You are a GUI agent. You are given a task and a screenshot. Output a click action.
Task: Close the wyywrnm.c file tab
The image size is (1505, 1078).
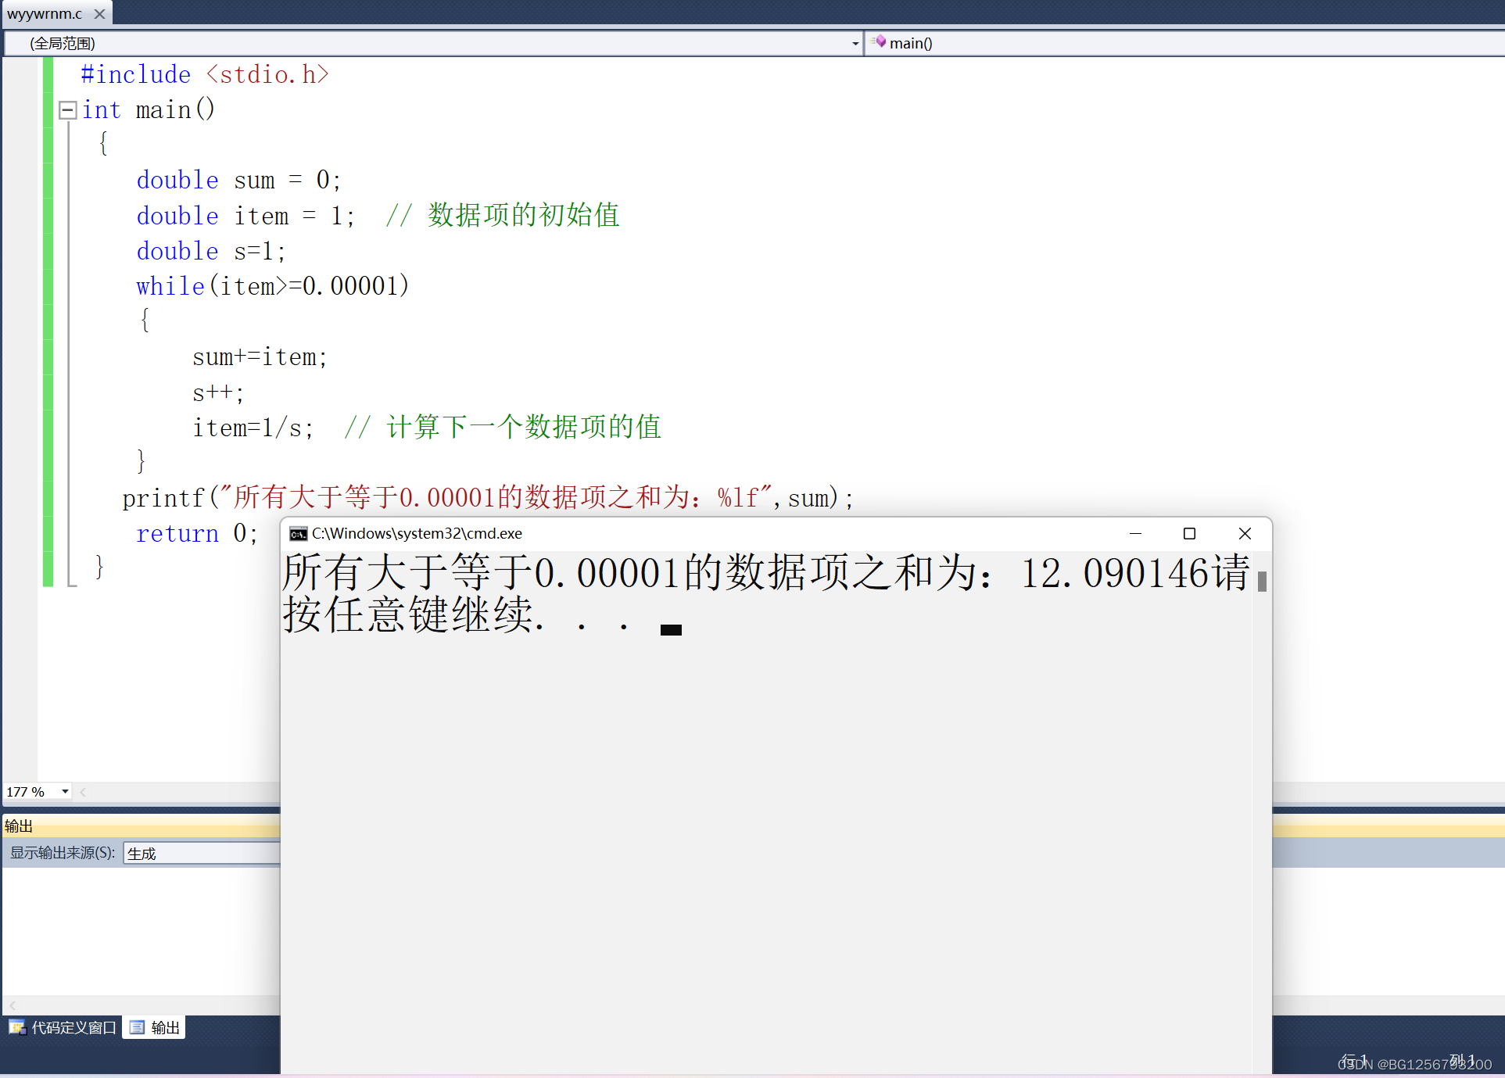tap(99, 14)
